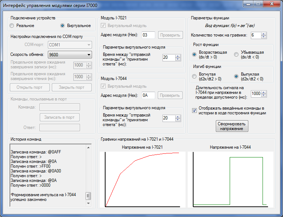Image resolution: width=283 pixels, height=217 pixels.
Task: Toggle Виртуальный модуль checkbox for I-7021
Action: coord(103,26)
